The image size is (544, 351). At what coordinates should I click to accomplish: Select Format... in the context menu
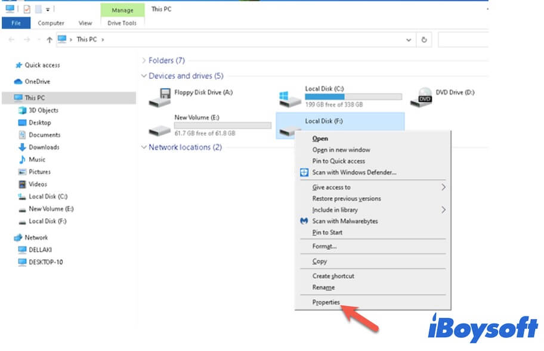pos(324,246)
